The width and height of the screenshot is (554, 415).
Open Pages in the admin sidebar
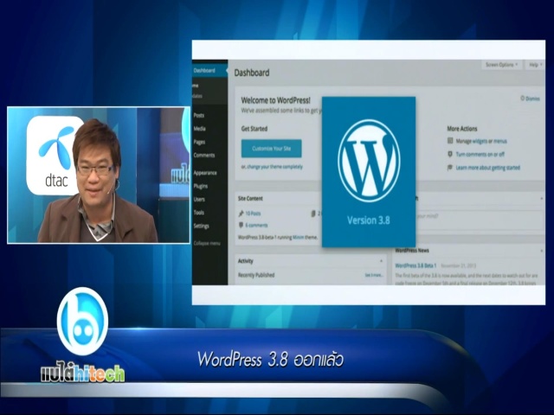tap(199, 142)
